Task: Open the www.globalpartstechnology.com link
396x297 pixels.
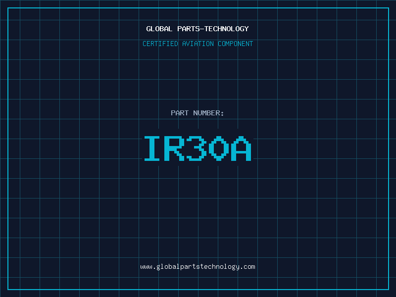Action: pyautogui.click(x=198, y=267)
